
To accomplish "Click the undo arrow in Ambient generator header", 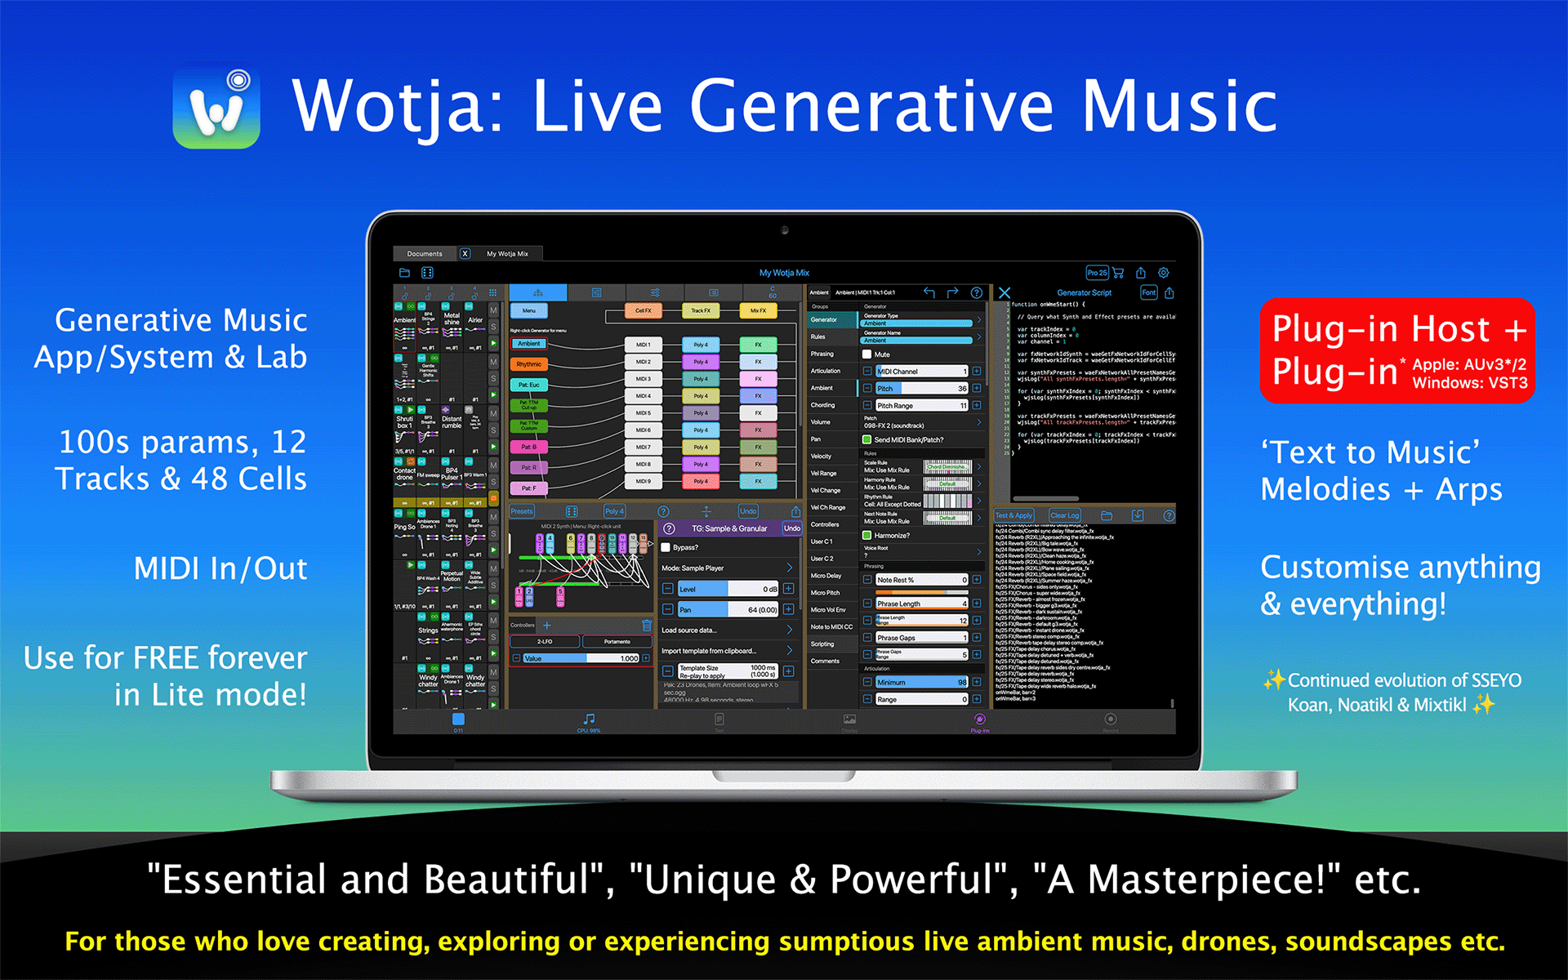I will click(929, 292).
